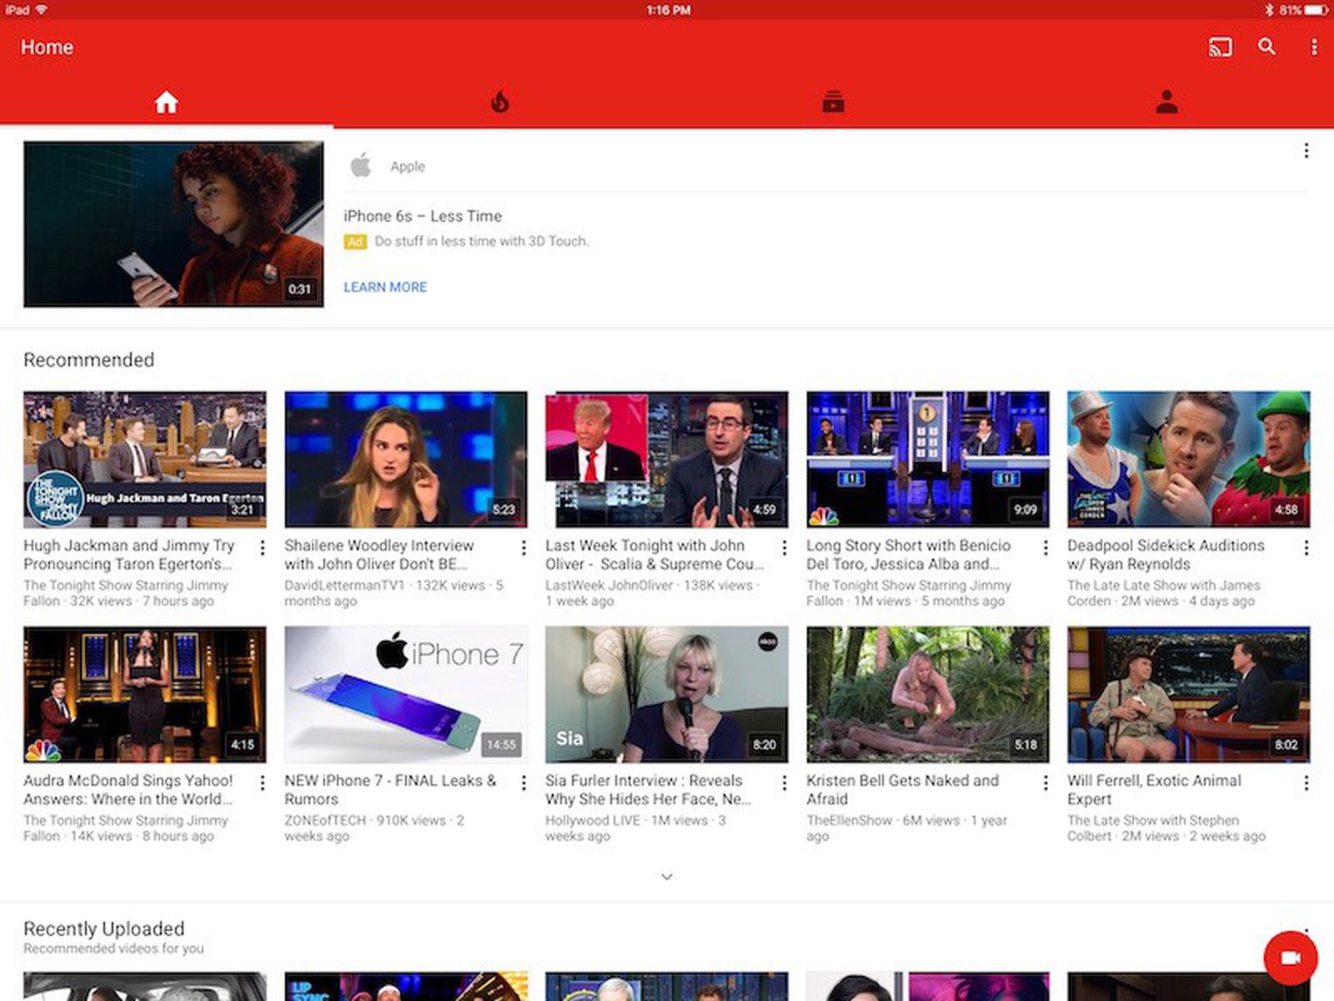
Task: Play the Last Week Tonight video thumbnail
Action: (666, 459)
